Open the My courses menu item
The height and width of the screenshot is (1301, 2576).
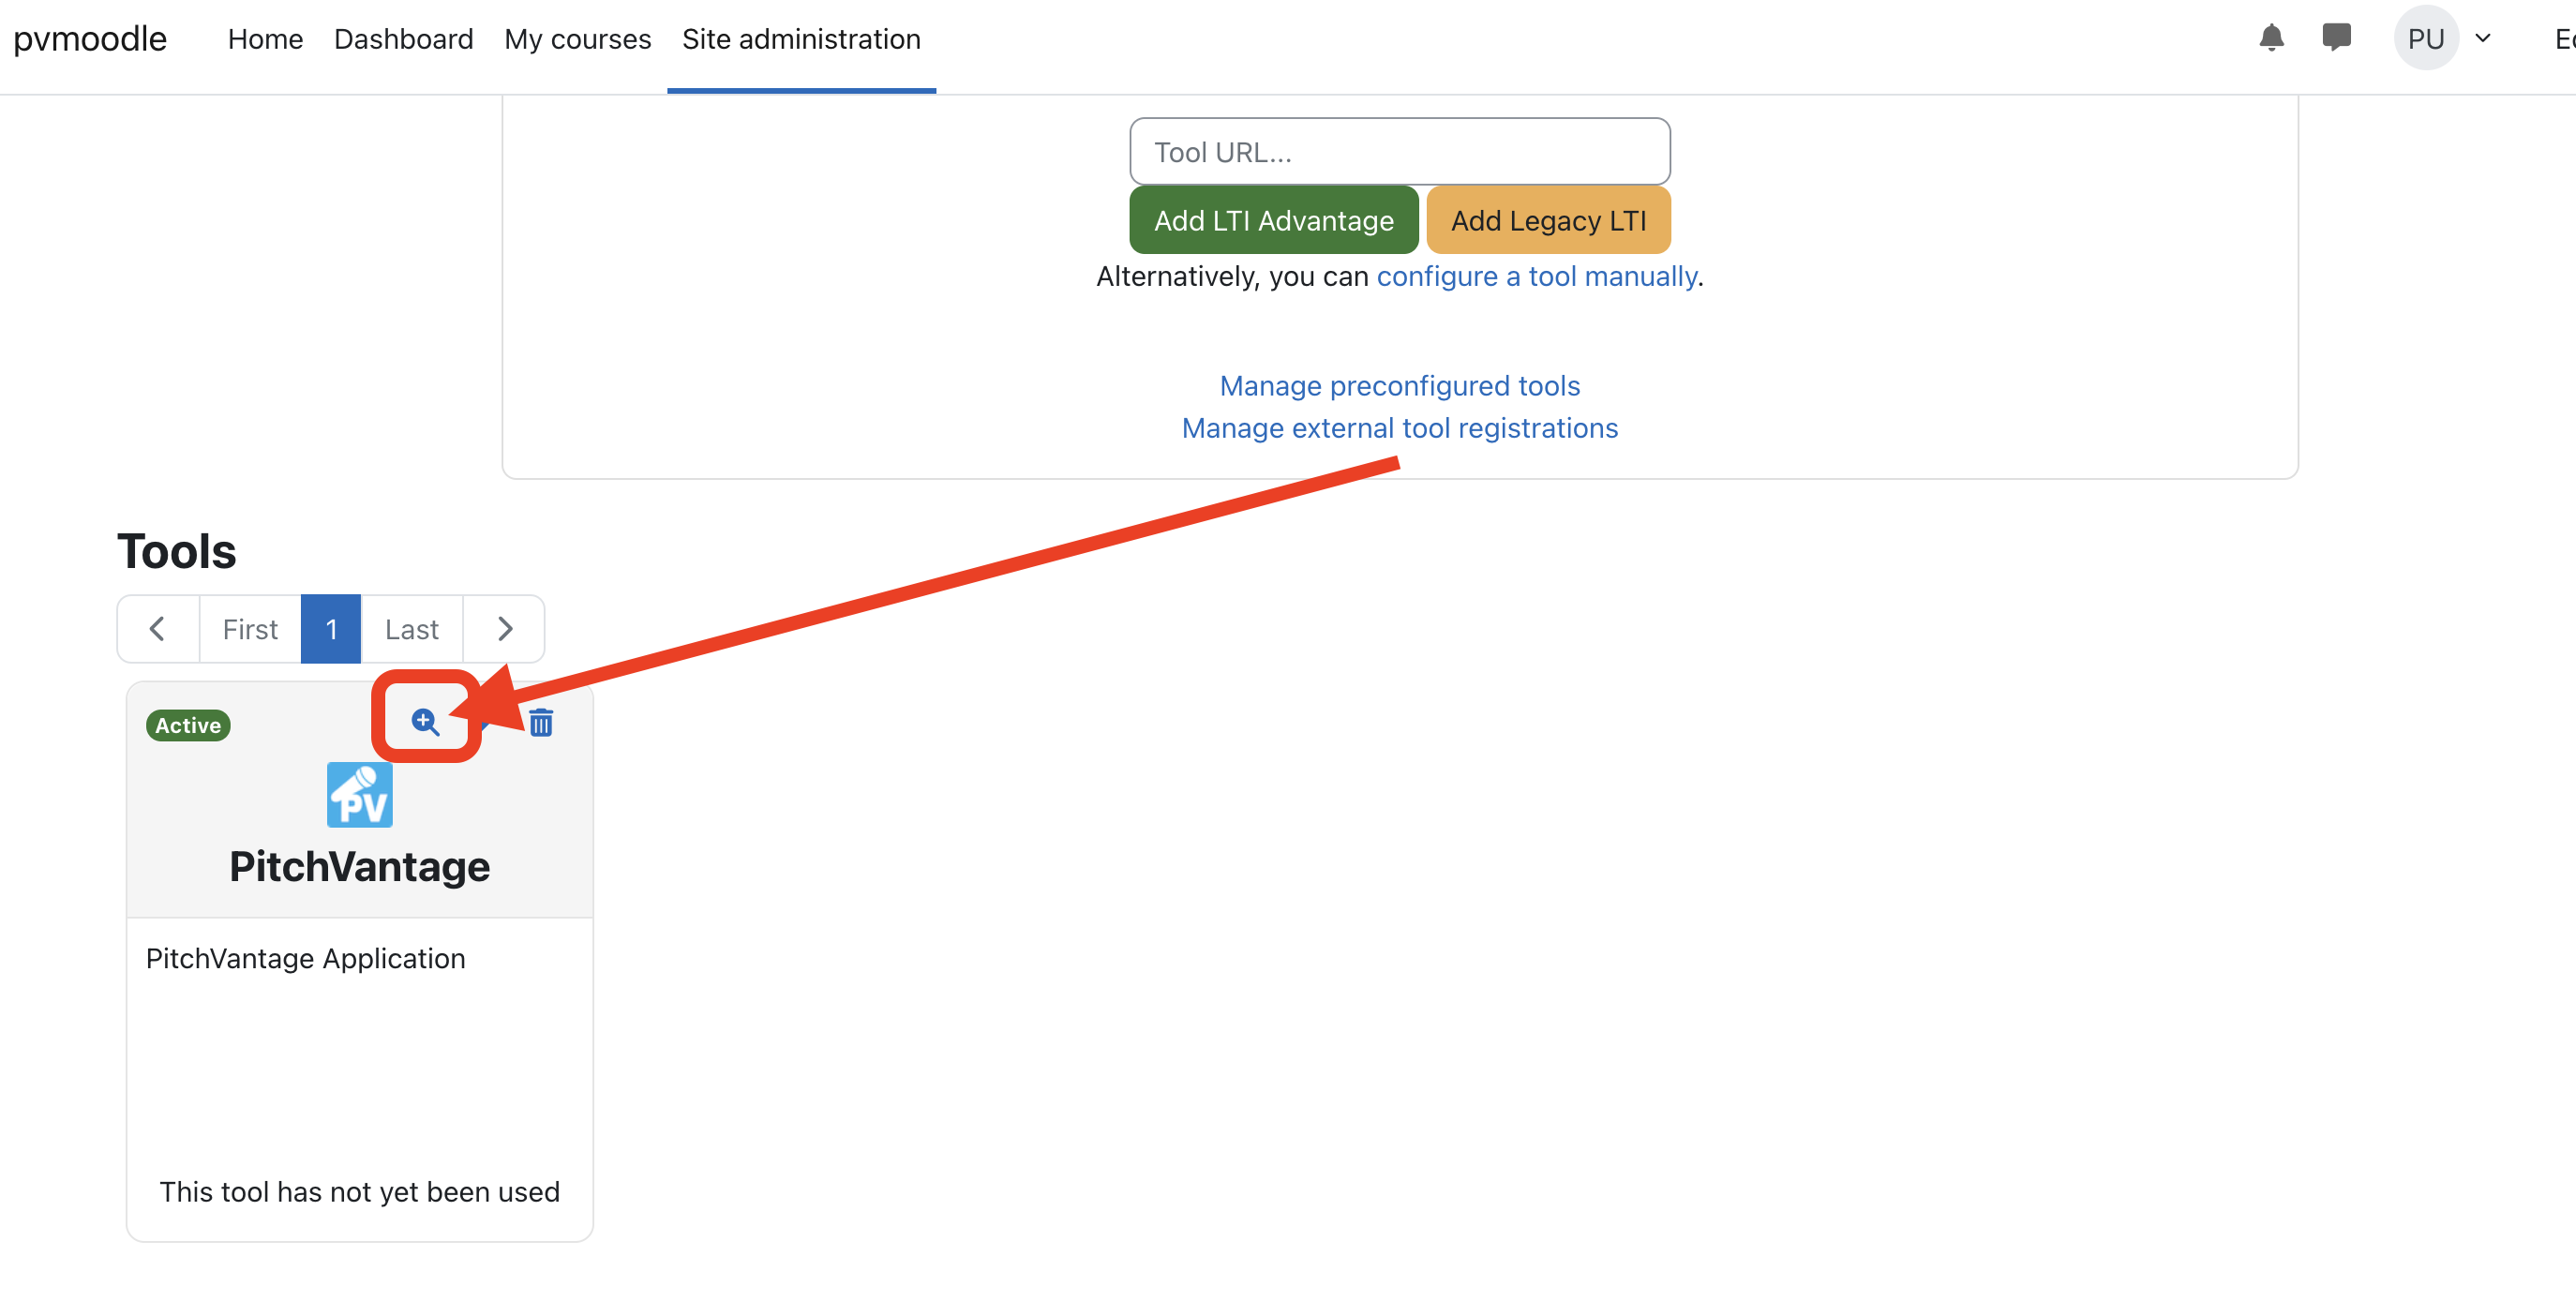tap(577, 39)
